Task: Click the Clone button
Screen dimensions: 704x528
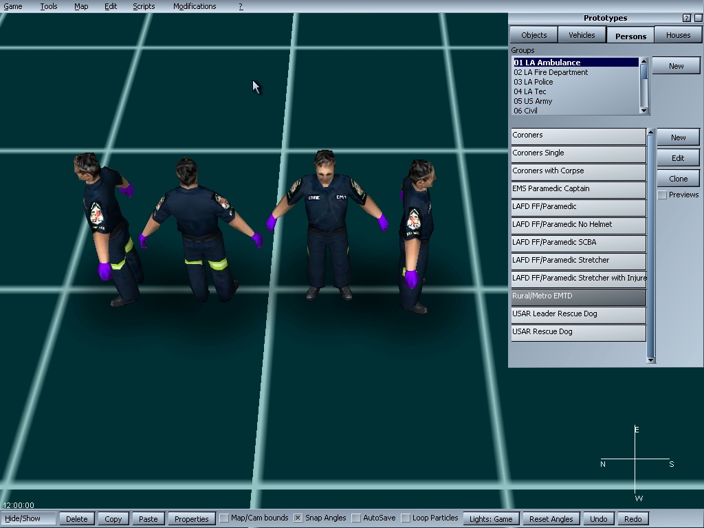Action: pyautogui.click(x=678, y=178)
